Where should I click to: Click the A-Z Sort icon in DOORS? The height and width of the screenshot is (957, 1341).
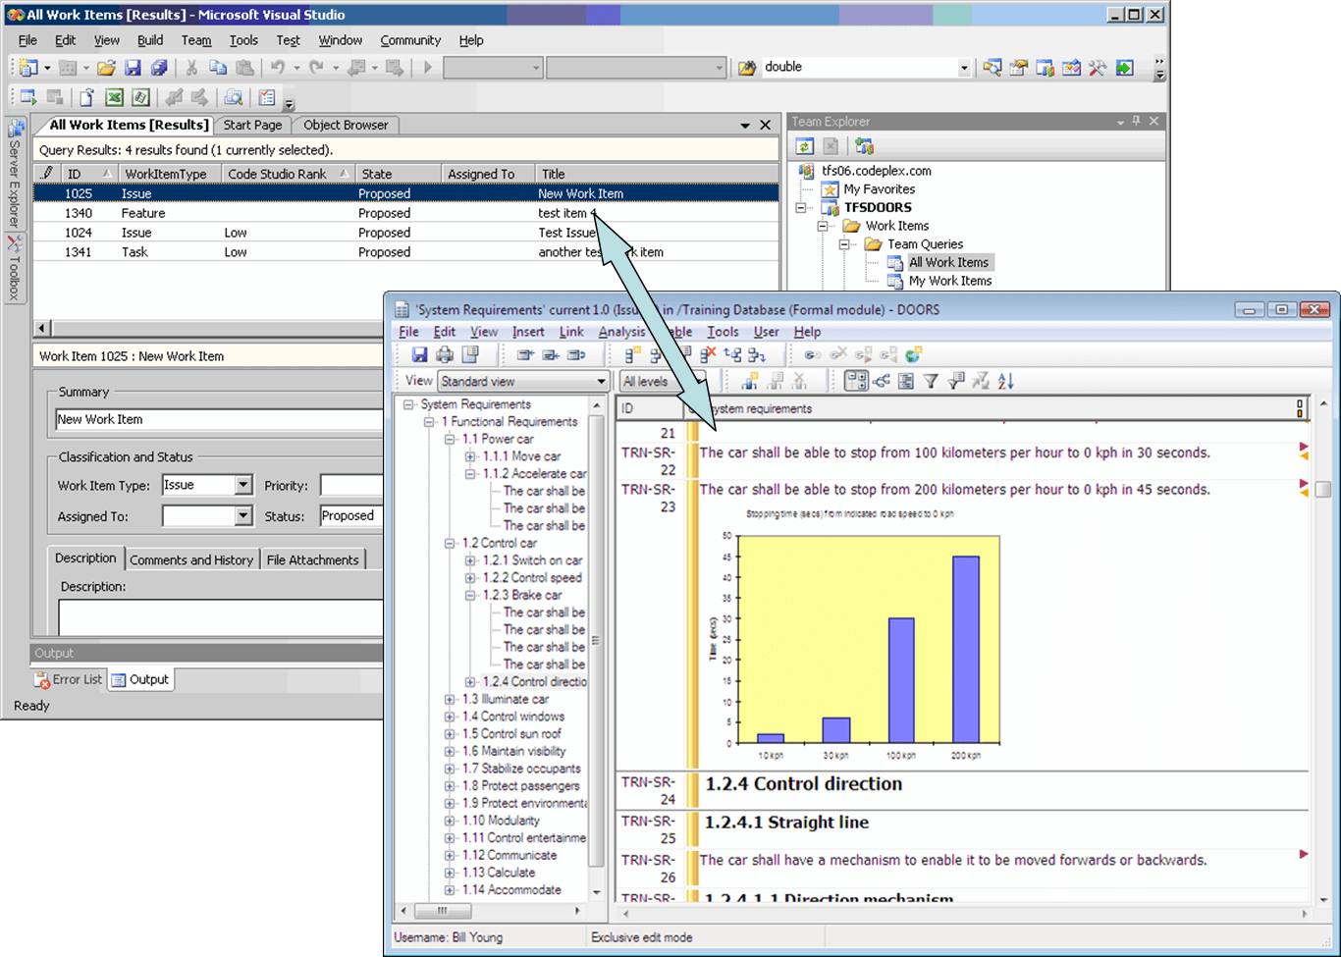(1006, 382)
